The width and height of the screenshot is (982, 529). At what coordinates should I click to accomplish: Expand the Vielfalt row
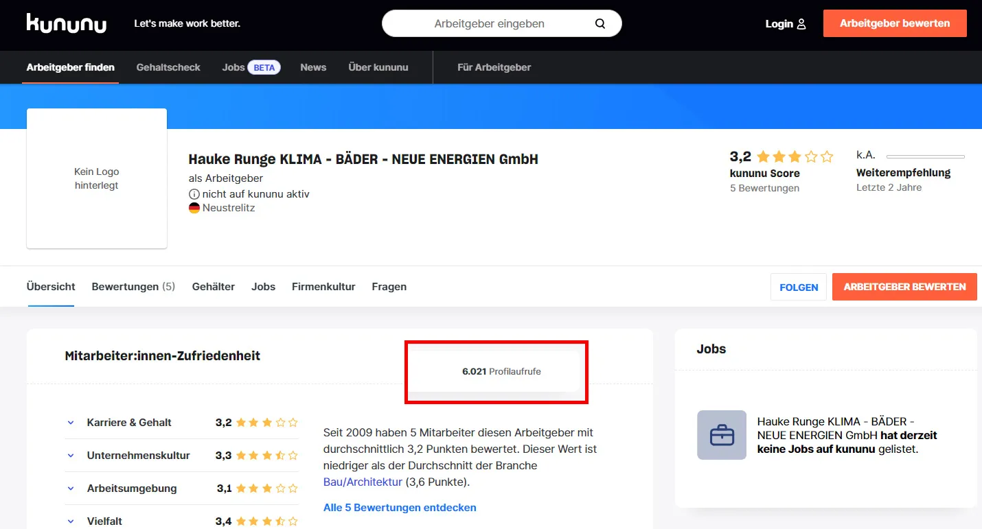71,521
